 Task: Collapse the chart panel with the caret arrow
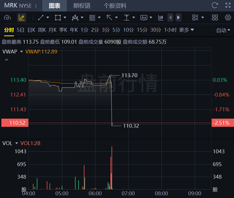[7, 60]
